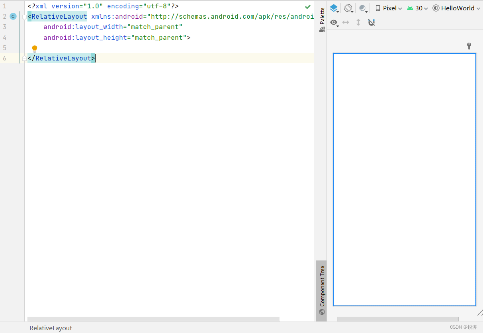Click the diagonal resize handle at preview corner
This screenshot has height=333, width=483.
(480, 313)
